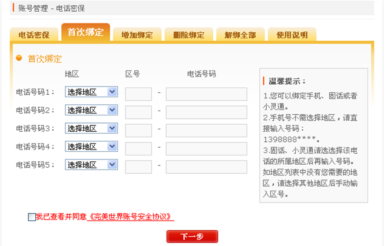
Task: Check the 我已查看并同意 agreement checkbox
Action: pos(32,217)
